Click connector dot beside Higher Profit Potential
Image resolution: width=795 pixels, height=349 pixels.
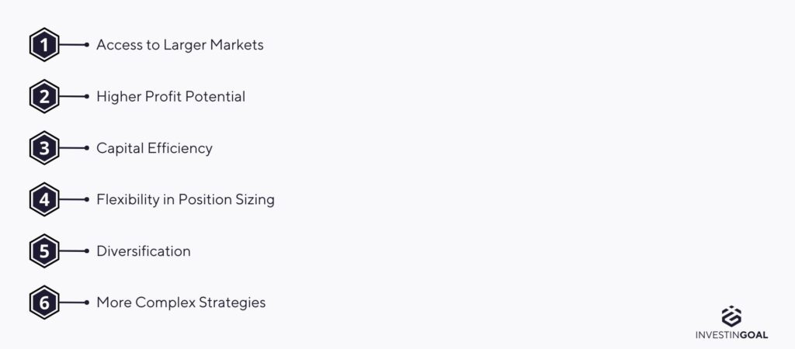coord(87,96)
